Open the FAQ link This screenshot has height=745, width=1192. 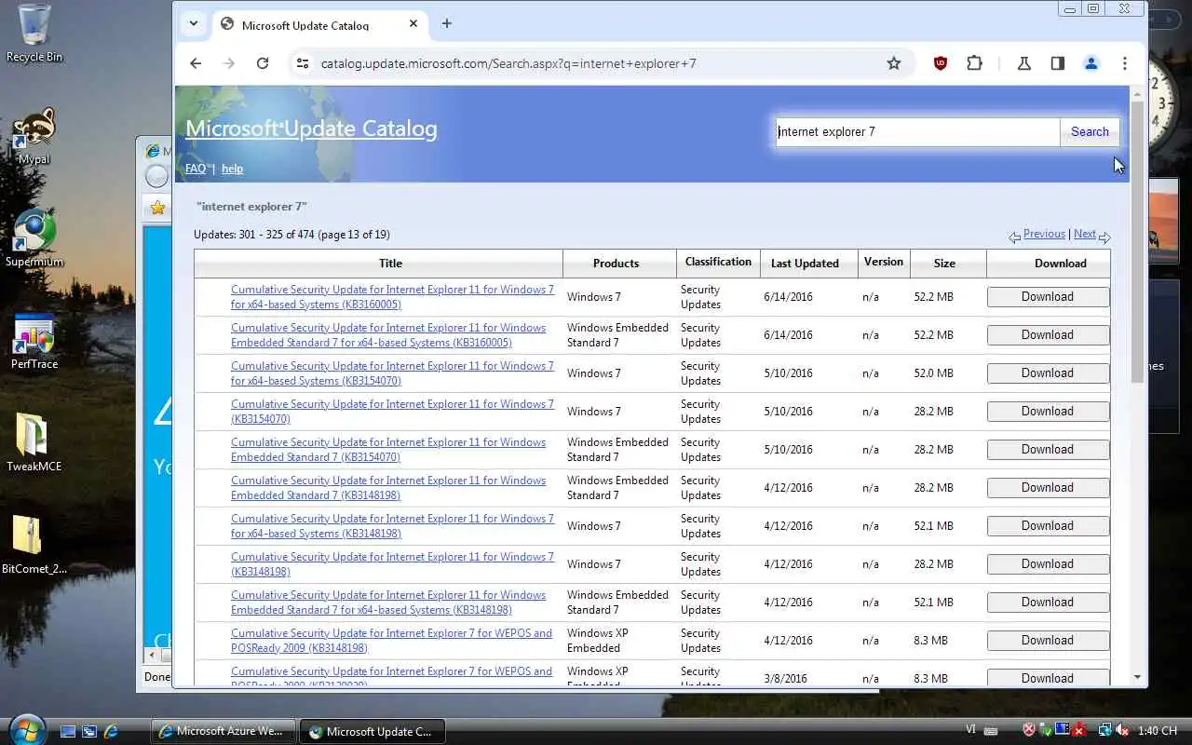click(196, 169)
